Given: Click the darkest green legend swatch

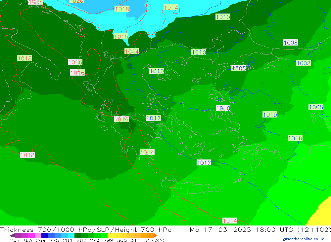Looking at the screenshot, I should 78,235.
